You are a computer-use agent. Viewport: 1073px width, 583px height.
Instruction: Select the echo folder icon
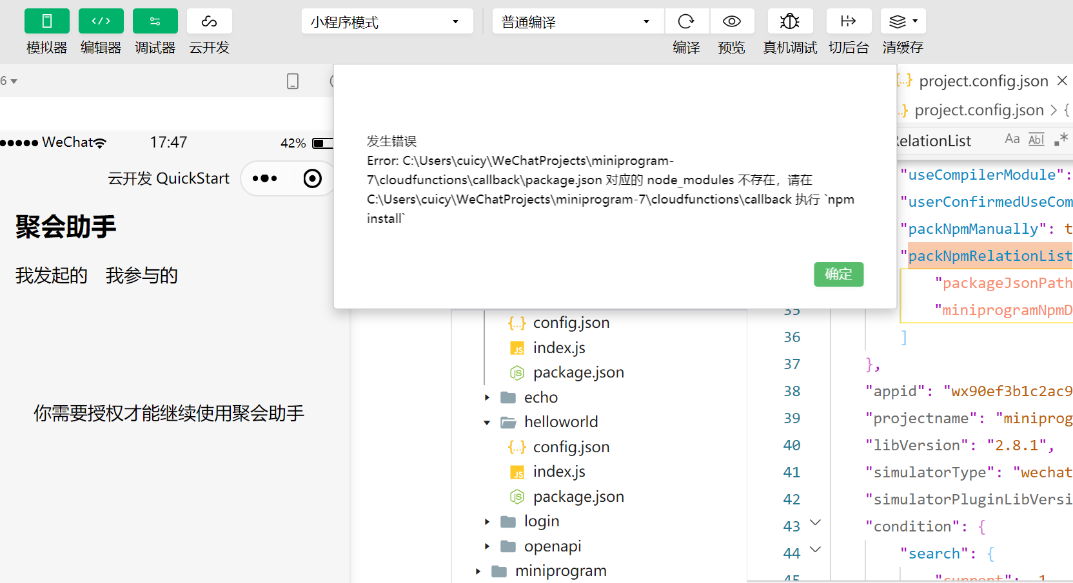coord(509,397)
